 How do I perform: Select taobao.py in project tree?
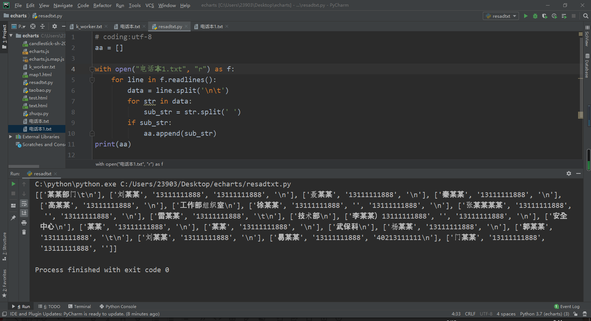pos(40,90)
